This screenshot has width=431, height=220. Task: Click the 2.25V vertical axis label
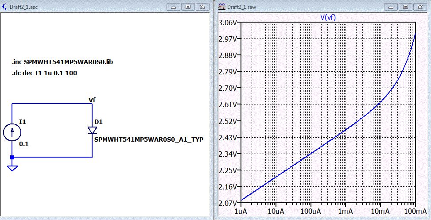[228, 170]
